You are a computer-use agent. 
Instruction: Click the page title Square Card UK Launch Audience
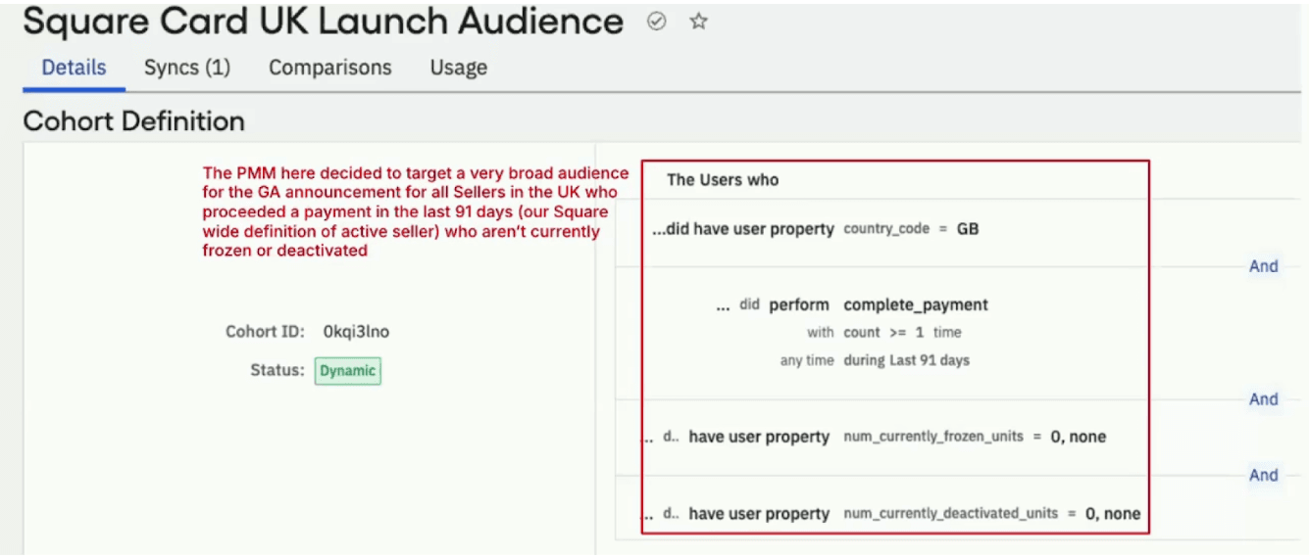point(324,22)
